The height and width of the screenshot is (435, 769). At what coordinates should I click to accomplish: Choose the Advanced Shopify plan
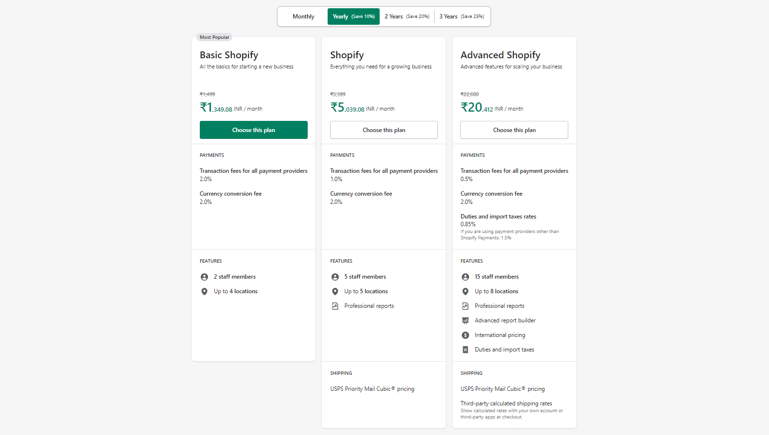coord(514,130)
